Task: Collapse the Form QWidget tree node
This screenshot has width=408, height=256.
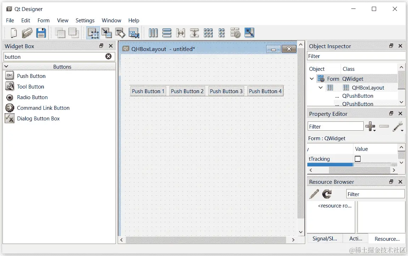Action: pyautogui.click(x=312, y=79)
